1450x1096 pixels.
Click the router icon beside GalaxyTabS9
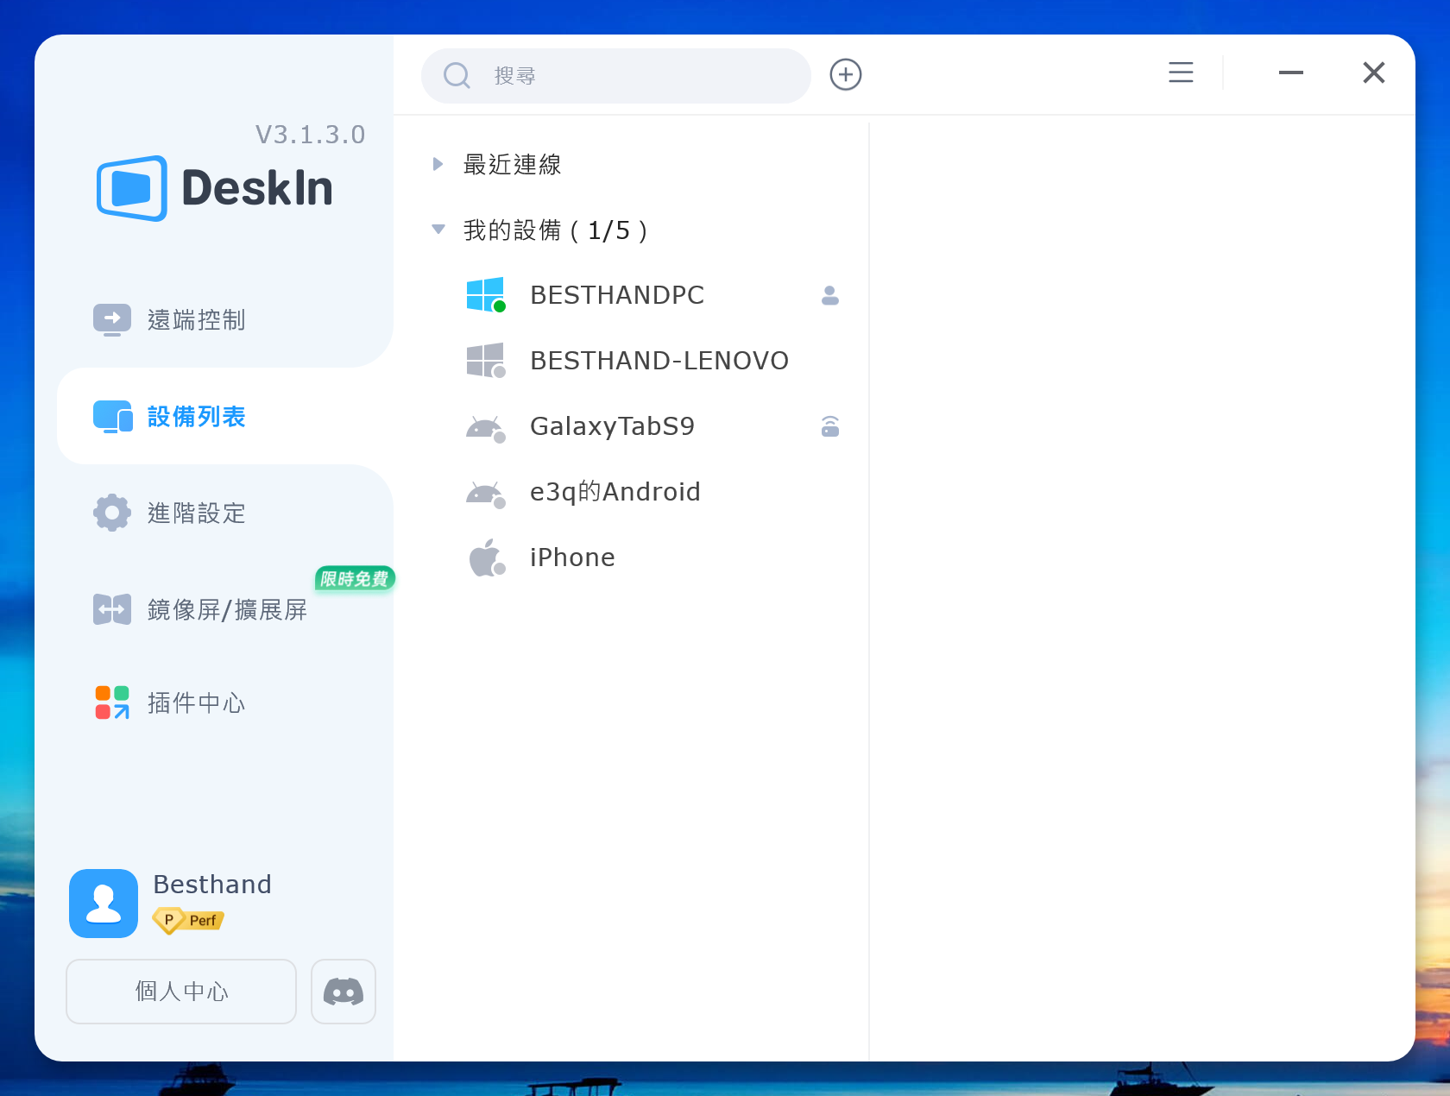[829, 426]
